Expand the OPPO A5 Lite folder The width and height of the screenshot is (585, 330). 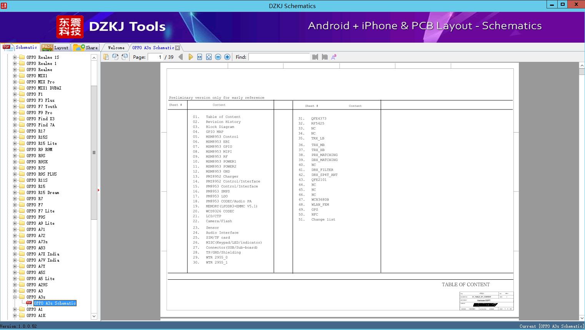15,279
